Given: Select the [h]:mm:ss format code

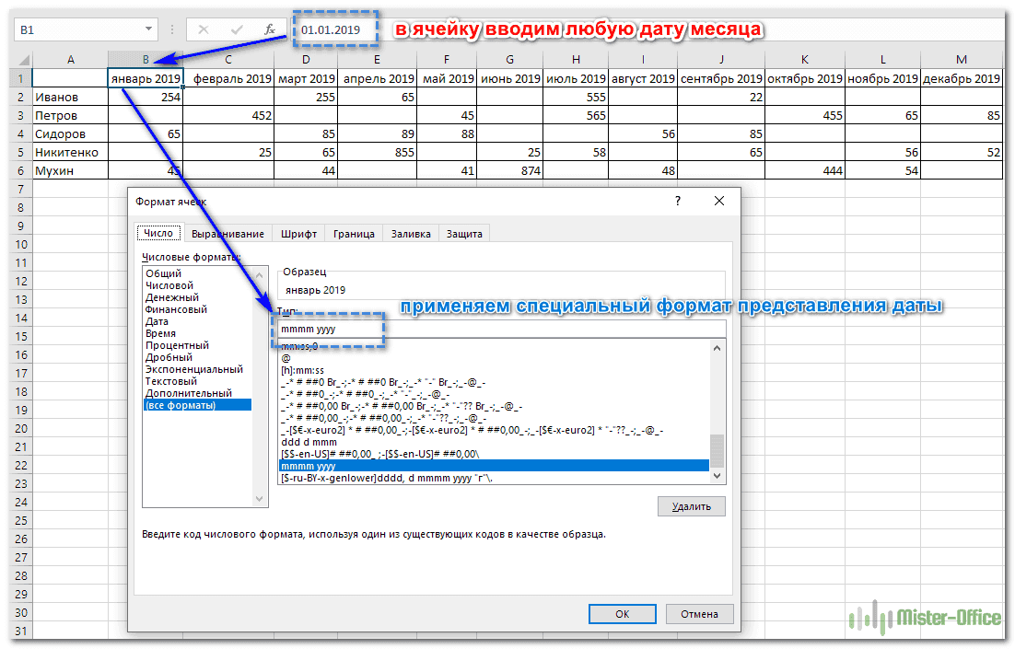Looking at the screenshot, I should click(x=301, y=369).
